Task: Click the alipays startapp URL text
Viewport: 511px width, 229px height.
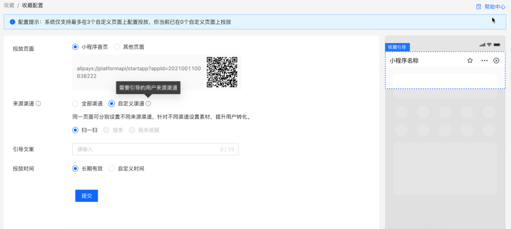Action: (x=139, y=72)
